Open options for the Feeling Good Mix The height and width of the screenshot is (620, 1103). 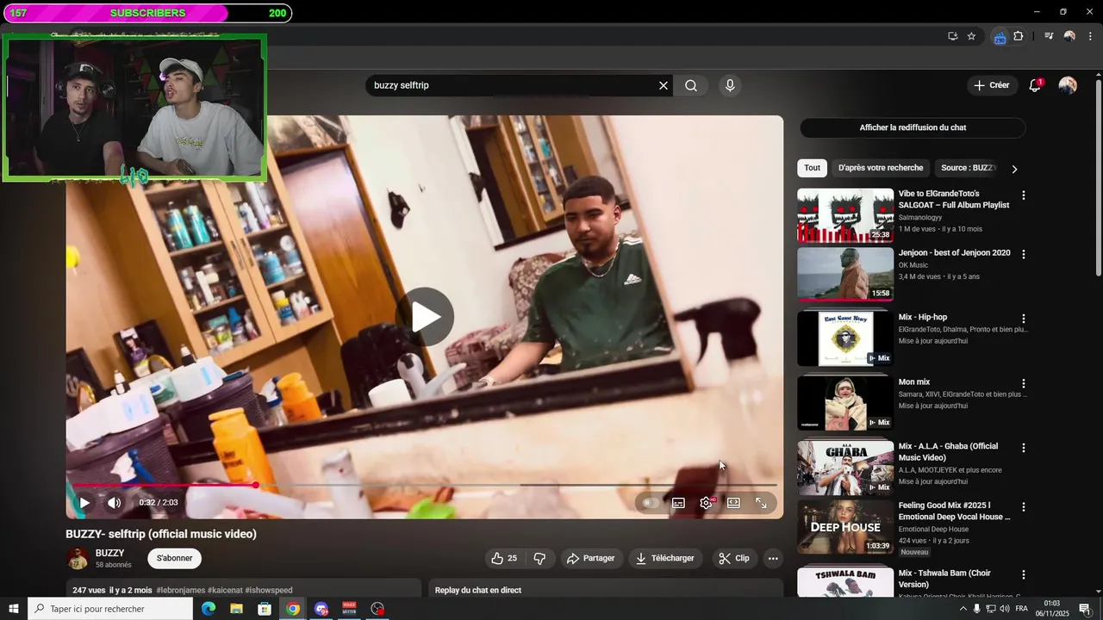pyautogui.click(x=1024, y=507)
